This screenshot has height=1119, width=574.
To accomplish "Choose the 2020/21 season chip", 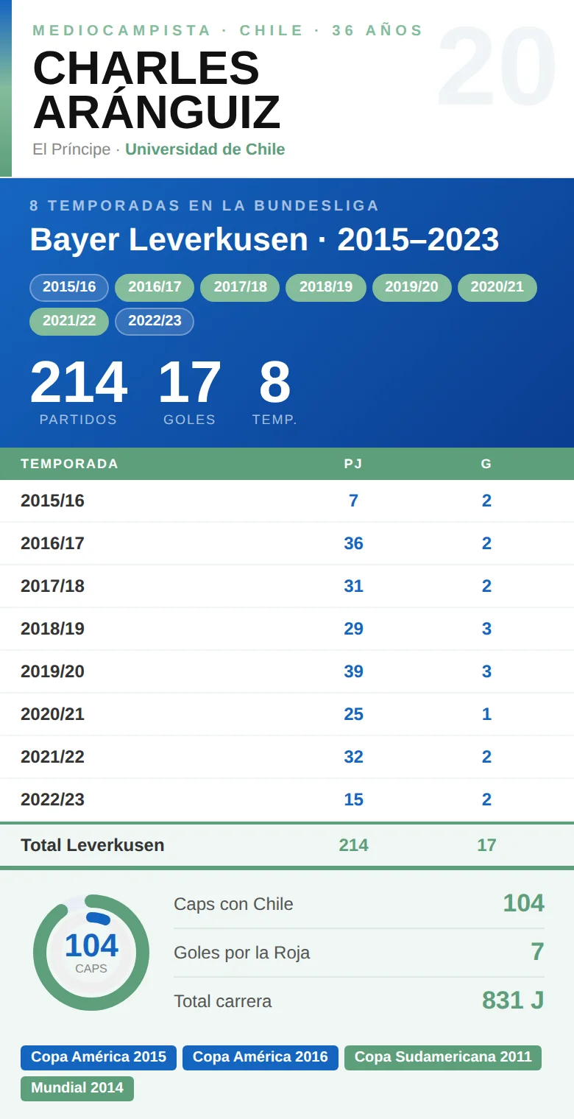I will click(x=497, y=287).
